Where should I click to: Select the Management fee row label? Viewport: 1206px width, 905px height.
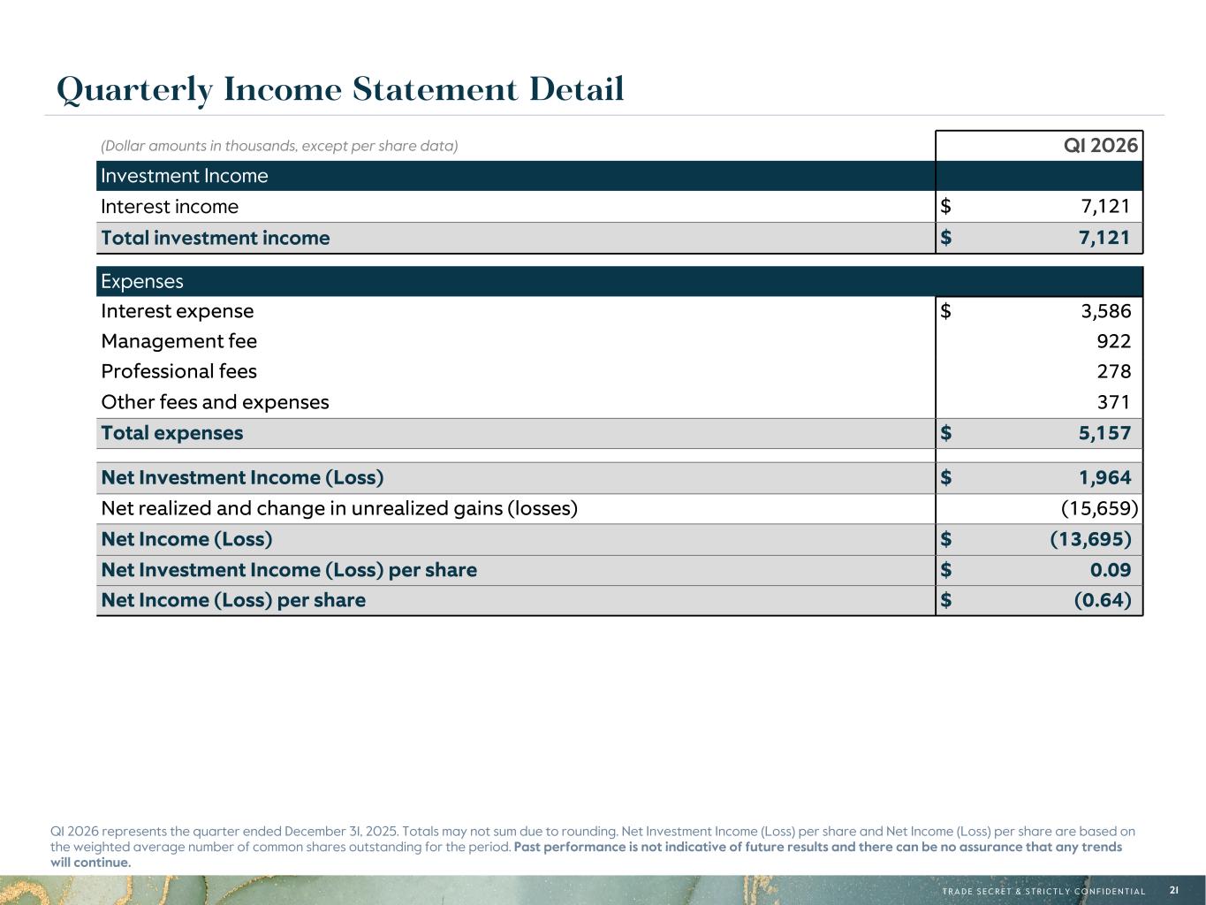(x=179, y=341)
